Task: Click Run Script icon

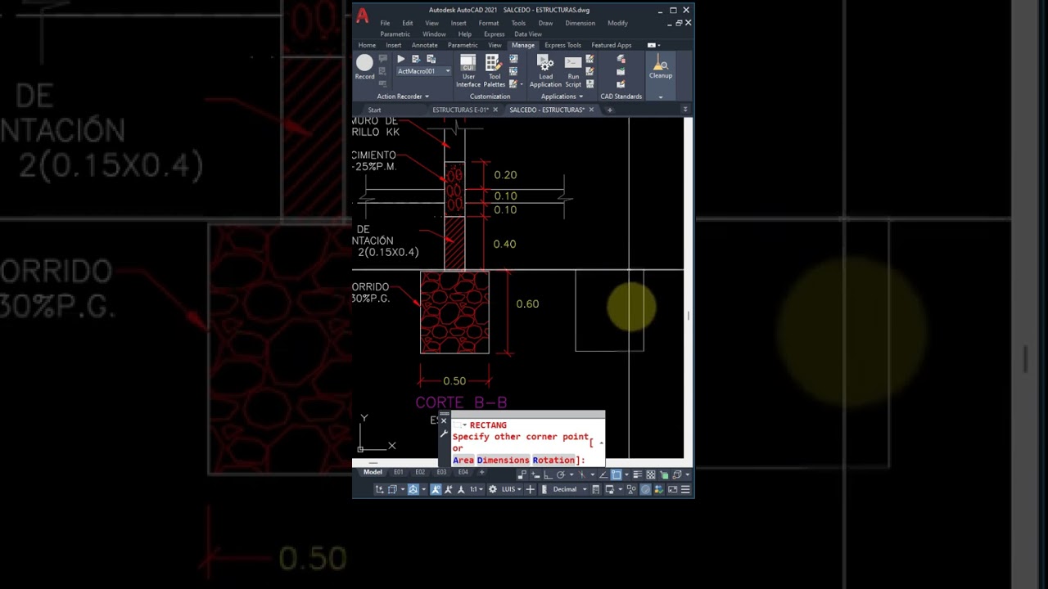Action: pos(573,71)
